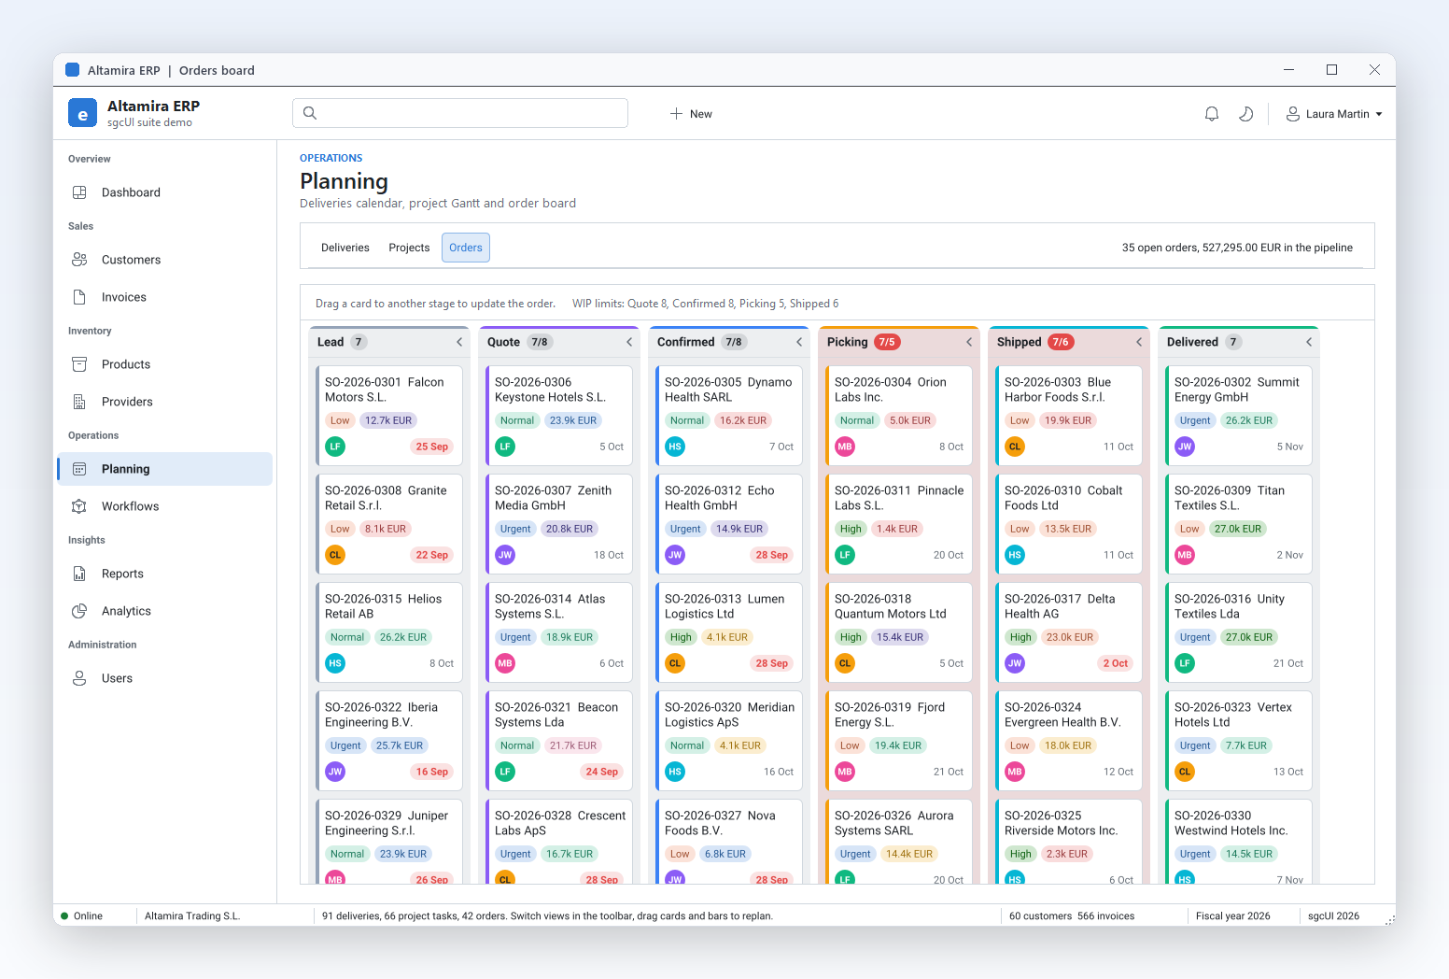Click the Online status indicator
1449x979 pixels.
point(82,916)
